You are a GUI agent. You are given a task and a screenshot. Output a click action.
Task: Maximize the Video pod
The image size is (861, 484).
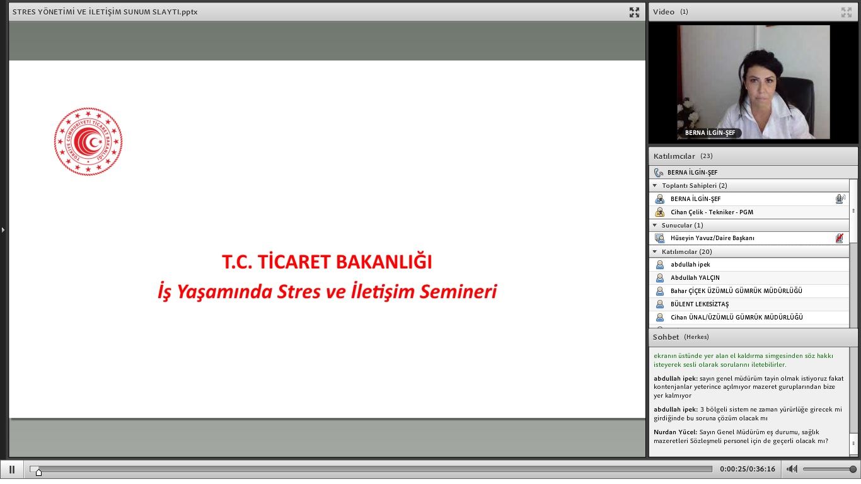point(846,12)
